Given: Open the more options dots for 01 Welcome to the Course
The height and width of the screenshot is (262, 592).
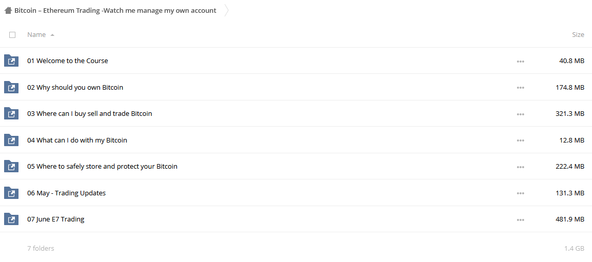Looking at the screenshot, I should 520,62.
